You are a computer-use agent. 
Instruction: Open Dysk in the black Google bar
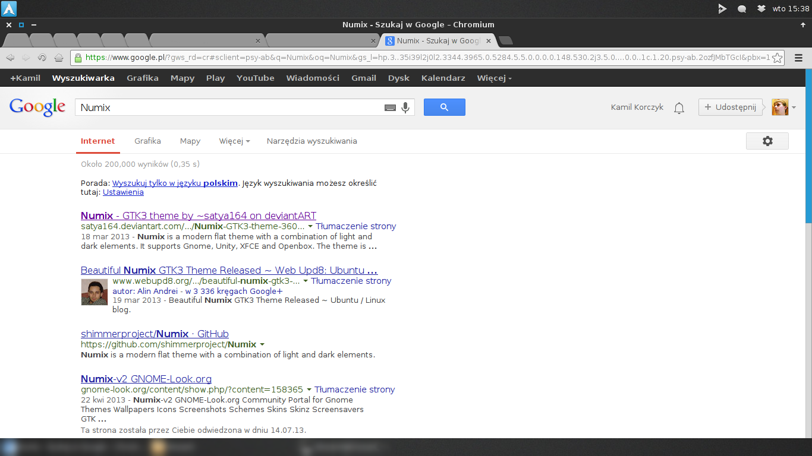399,78
